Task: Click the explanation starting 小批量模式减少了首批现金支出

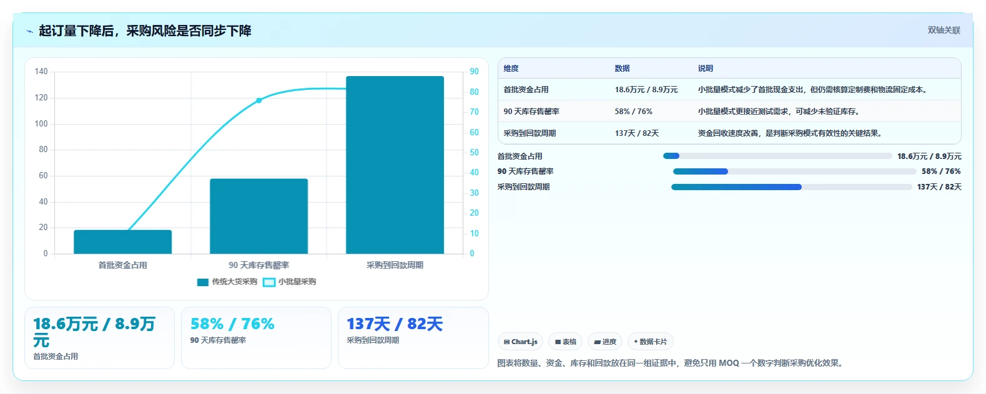Action: [814, 90]
